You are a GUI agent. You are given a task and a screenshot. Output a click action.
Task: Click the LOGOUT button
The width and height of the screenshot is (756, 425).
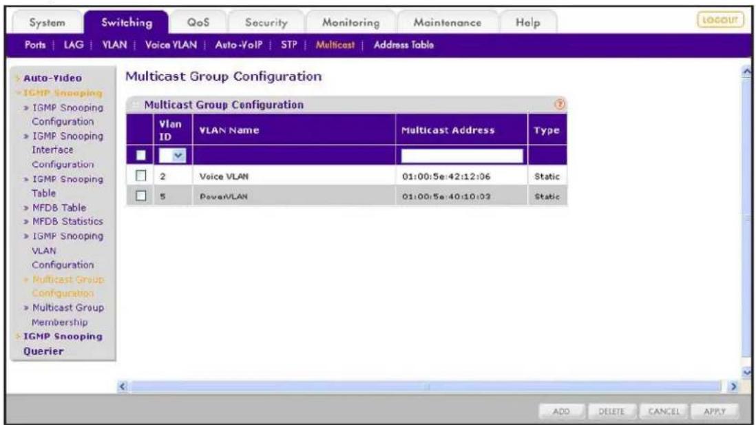click(720, 20)
